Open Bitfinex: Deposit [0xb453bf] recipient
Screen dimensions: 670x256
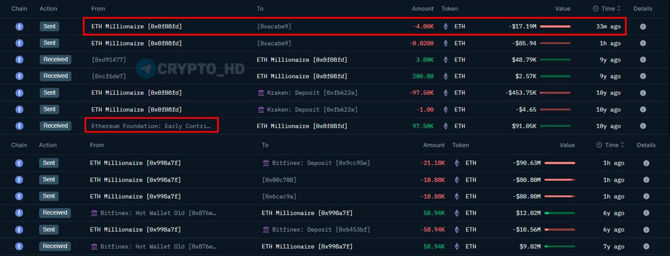[x=321, y=230]
